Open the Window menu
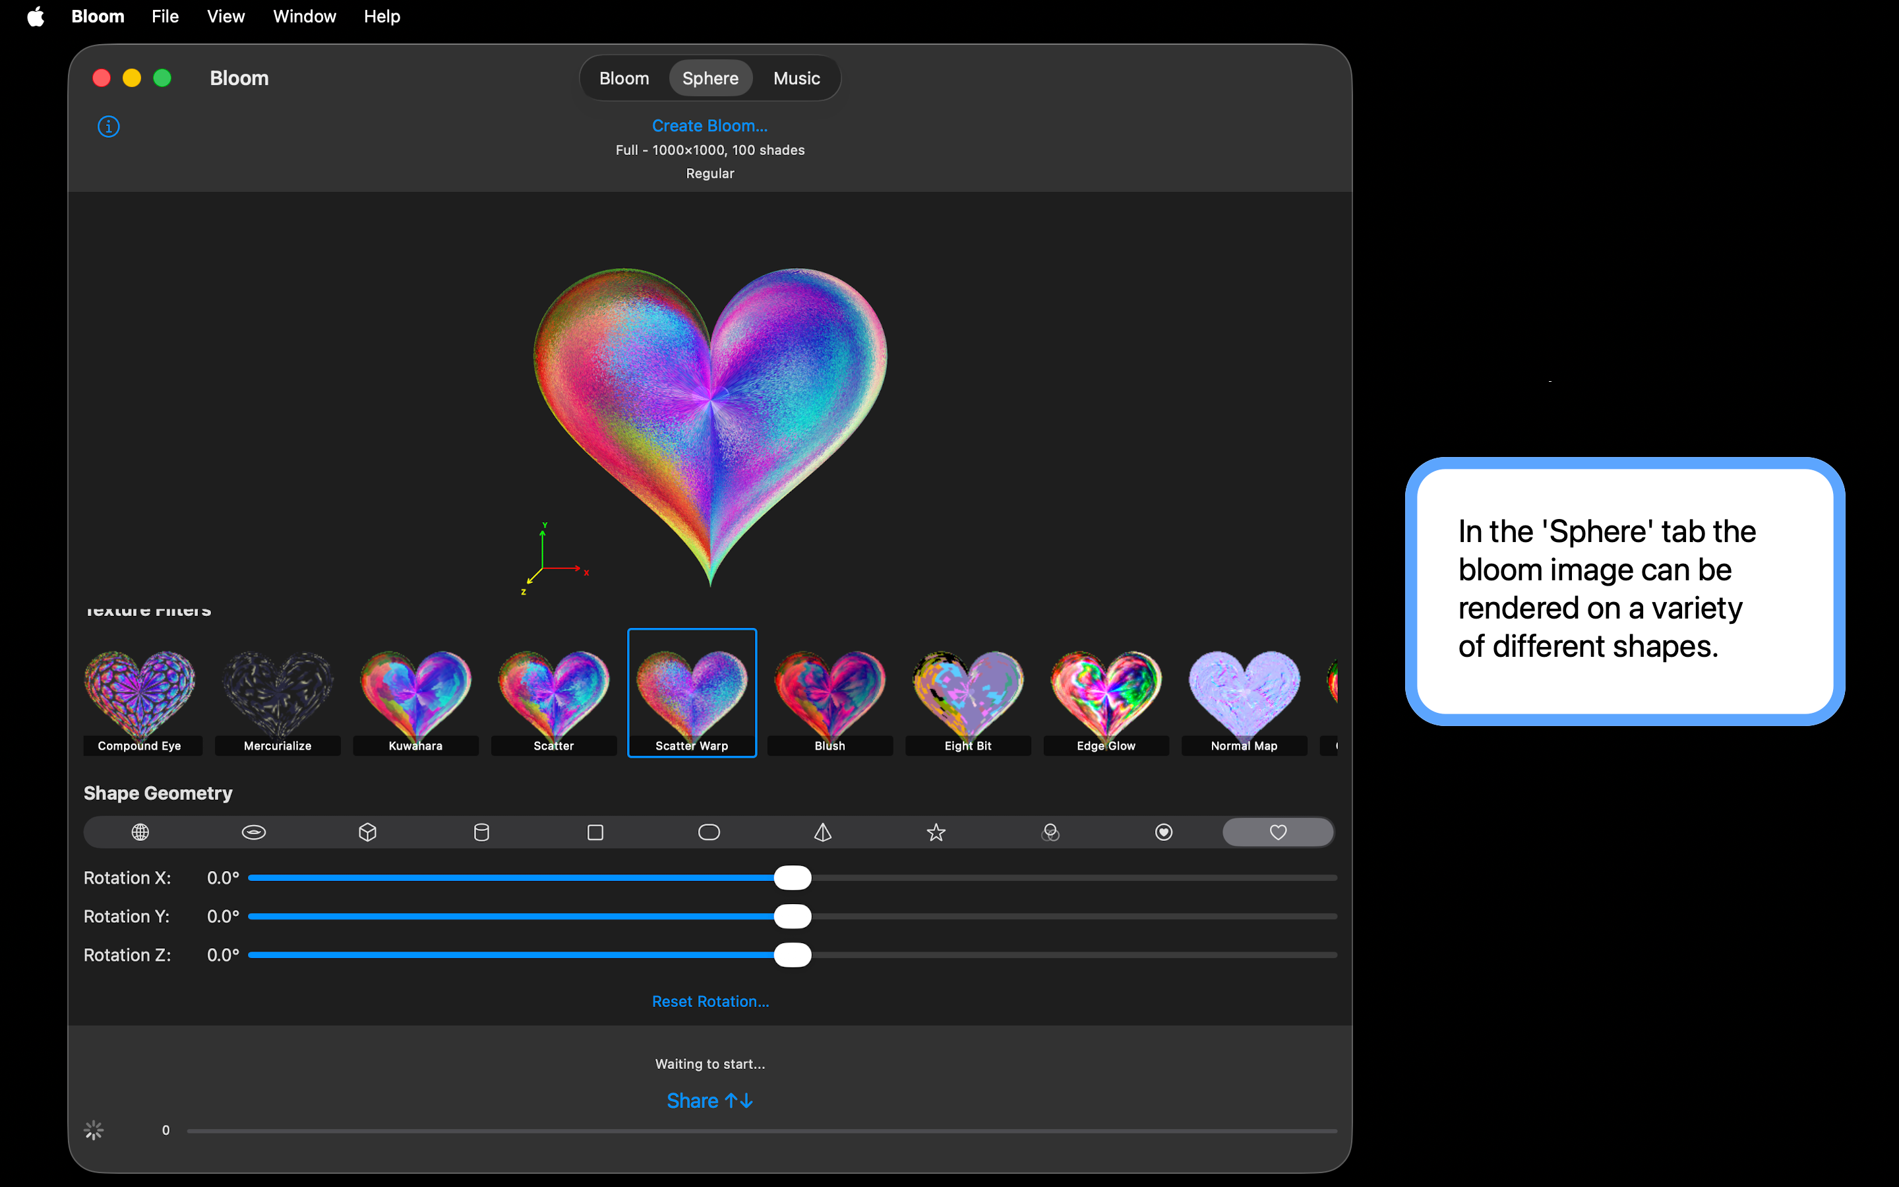Image resolution: width=1899 pixels, height=1187 pixels. point(305,16)
